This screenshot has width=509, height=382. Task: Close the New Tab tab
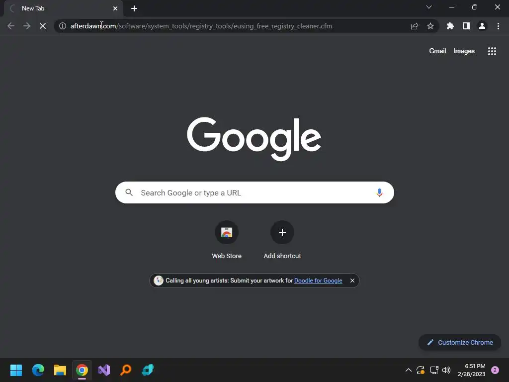[x=115, y=8]
